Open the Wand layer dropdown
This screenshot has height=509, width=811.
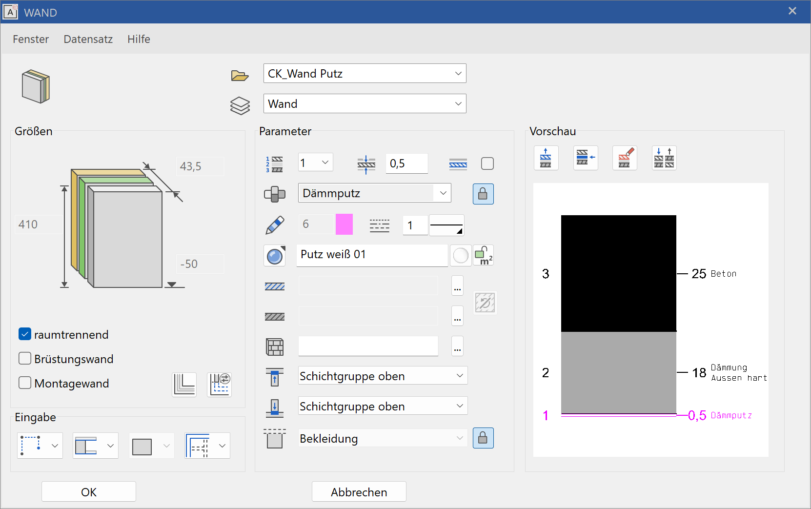pyautogui.click(x=365, y=103)
